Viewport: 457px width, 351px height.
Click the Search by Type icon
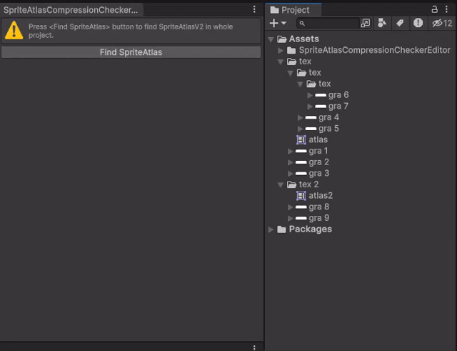click(382, 23)
